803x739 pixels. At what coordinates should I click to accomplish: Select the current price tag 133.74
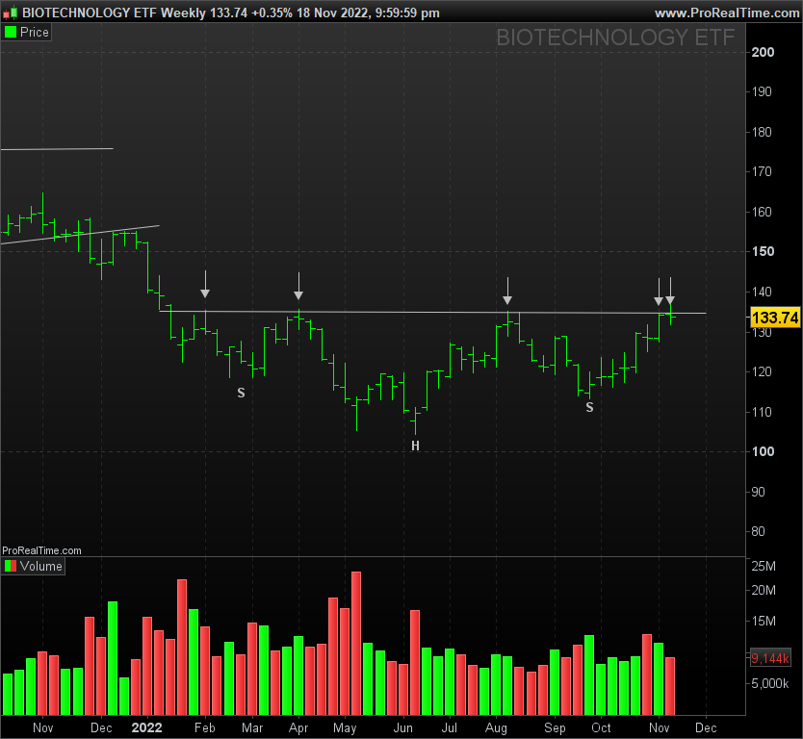point(775,318)
